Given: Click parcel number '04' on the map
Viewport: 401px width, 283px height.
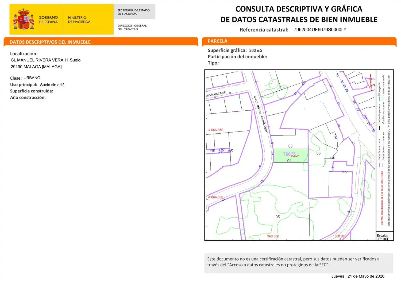Looking at the screenshot, I should pos(289,161).
